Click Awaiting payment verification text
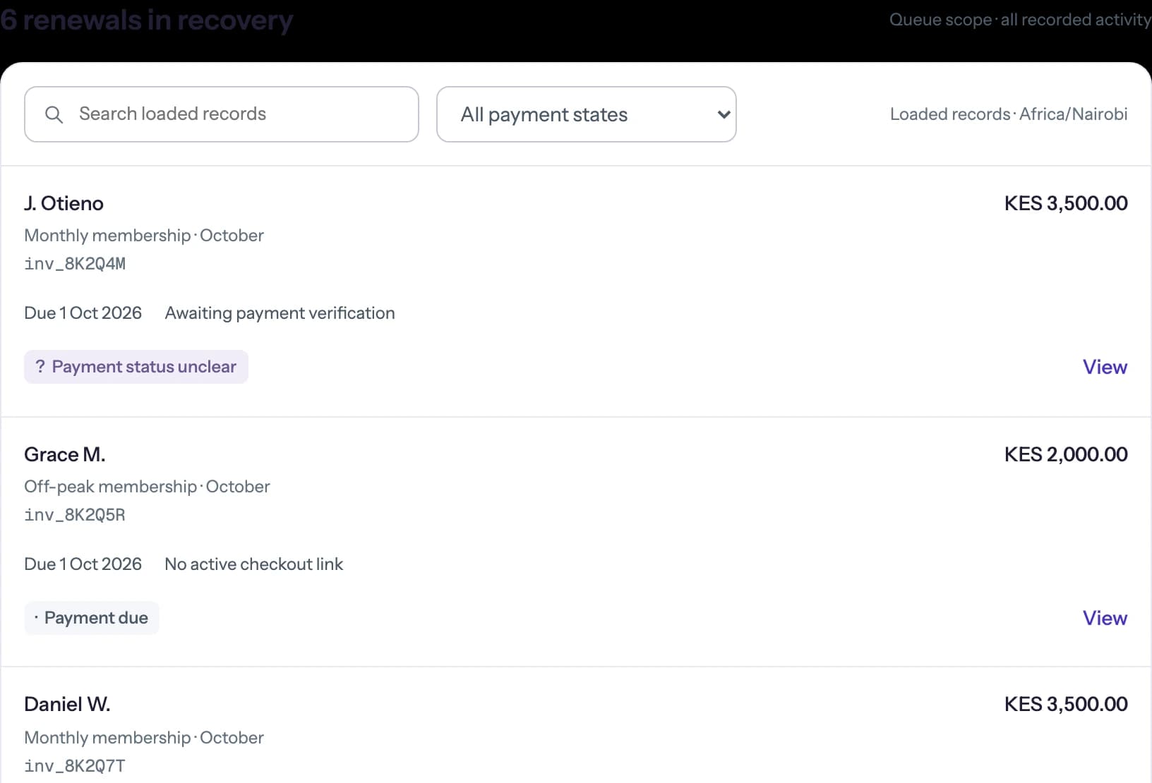1152x783 pixels. tap(280, 313)
